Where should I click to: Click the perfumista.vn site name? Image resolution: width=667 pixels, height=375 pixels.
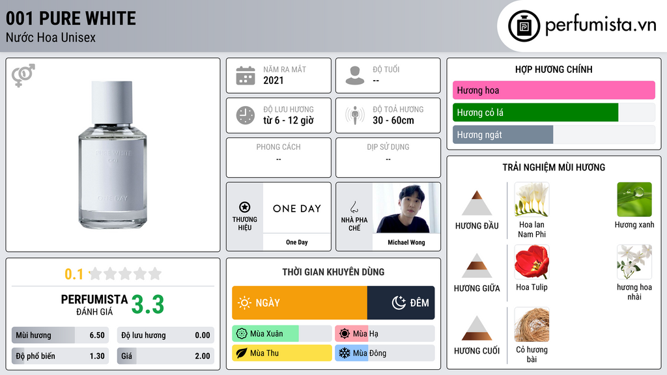[x=601, y=25]
